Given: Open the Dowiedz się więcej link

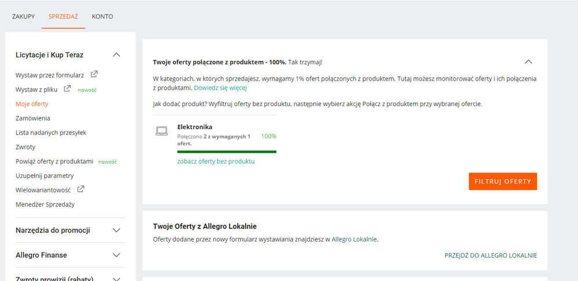Looking at the screenshot, I should click(x=220, y=88).
